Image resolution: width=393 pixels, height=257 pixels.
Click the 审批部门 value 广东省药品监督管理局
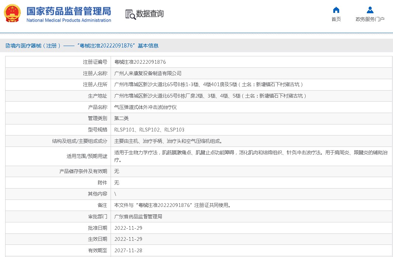138,216
